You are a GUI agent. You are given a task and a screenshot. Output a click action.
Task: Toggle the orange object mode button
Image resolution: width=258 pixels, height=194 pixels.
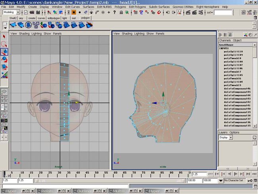tap(74, 12)
